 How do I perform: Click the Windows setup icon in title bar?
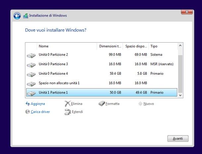click(25, 16)
